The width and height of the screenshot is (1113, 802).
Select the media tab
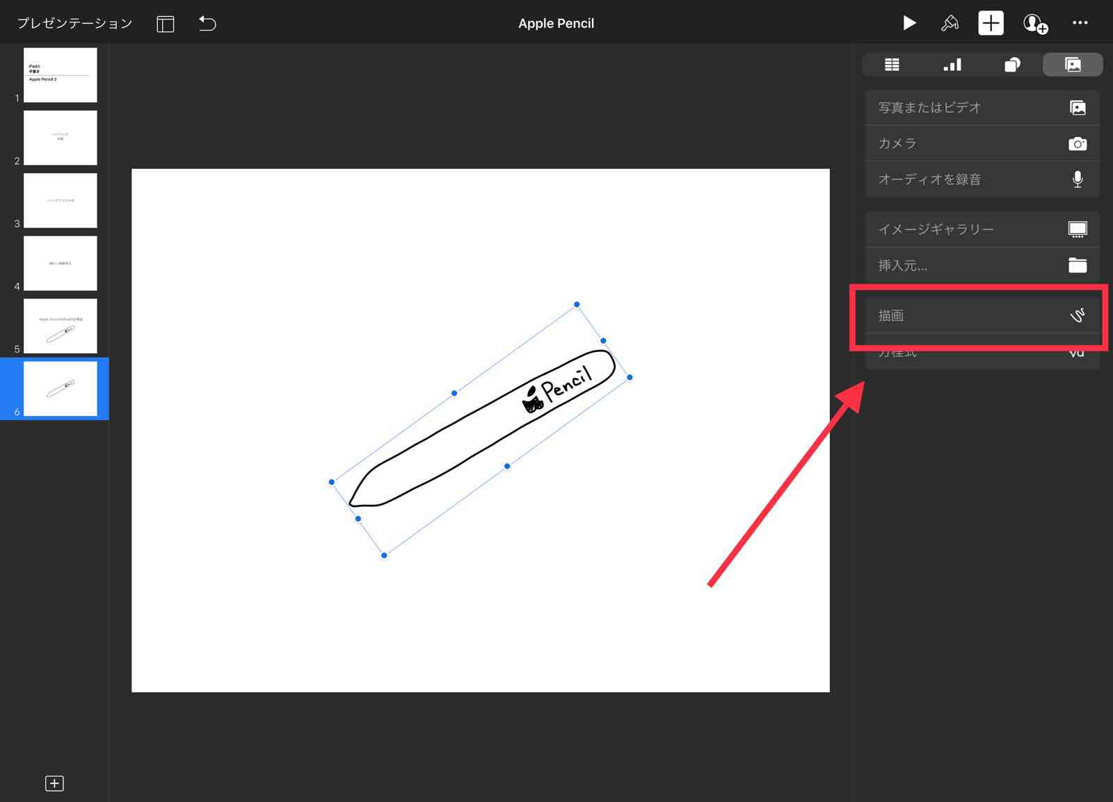(1073, 65)
